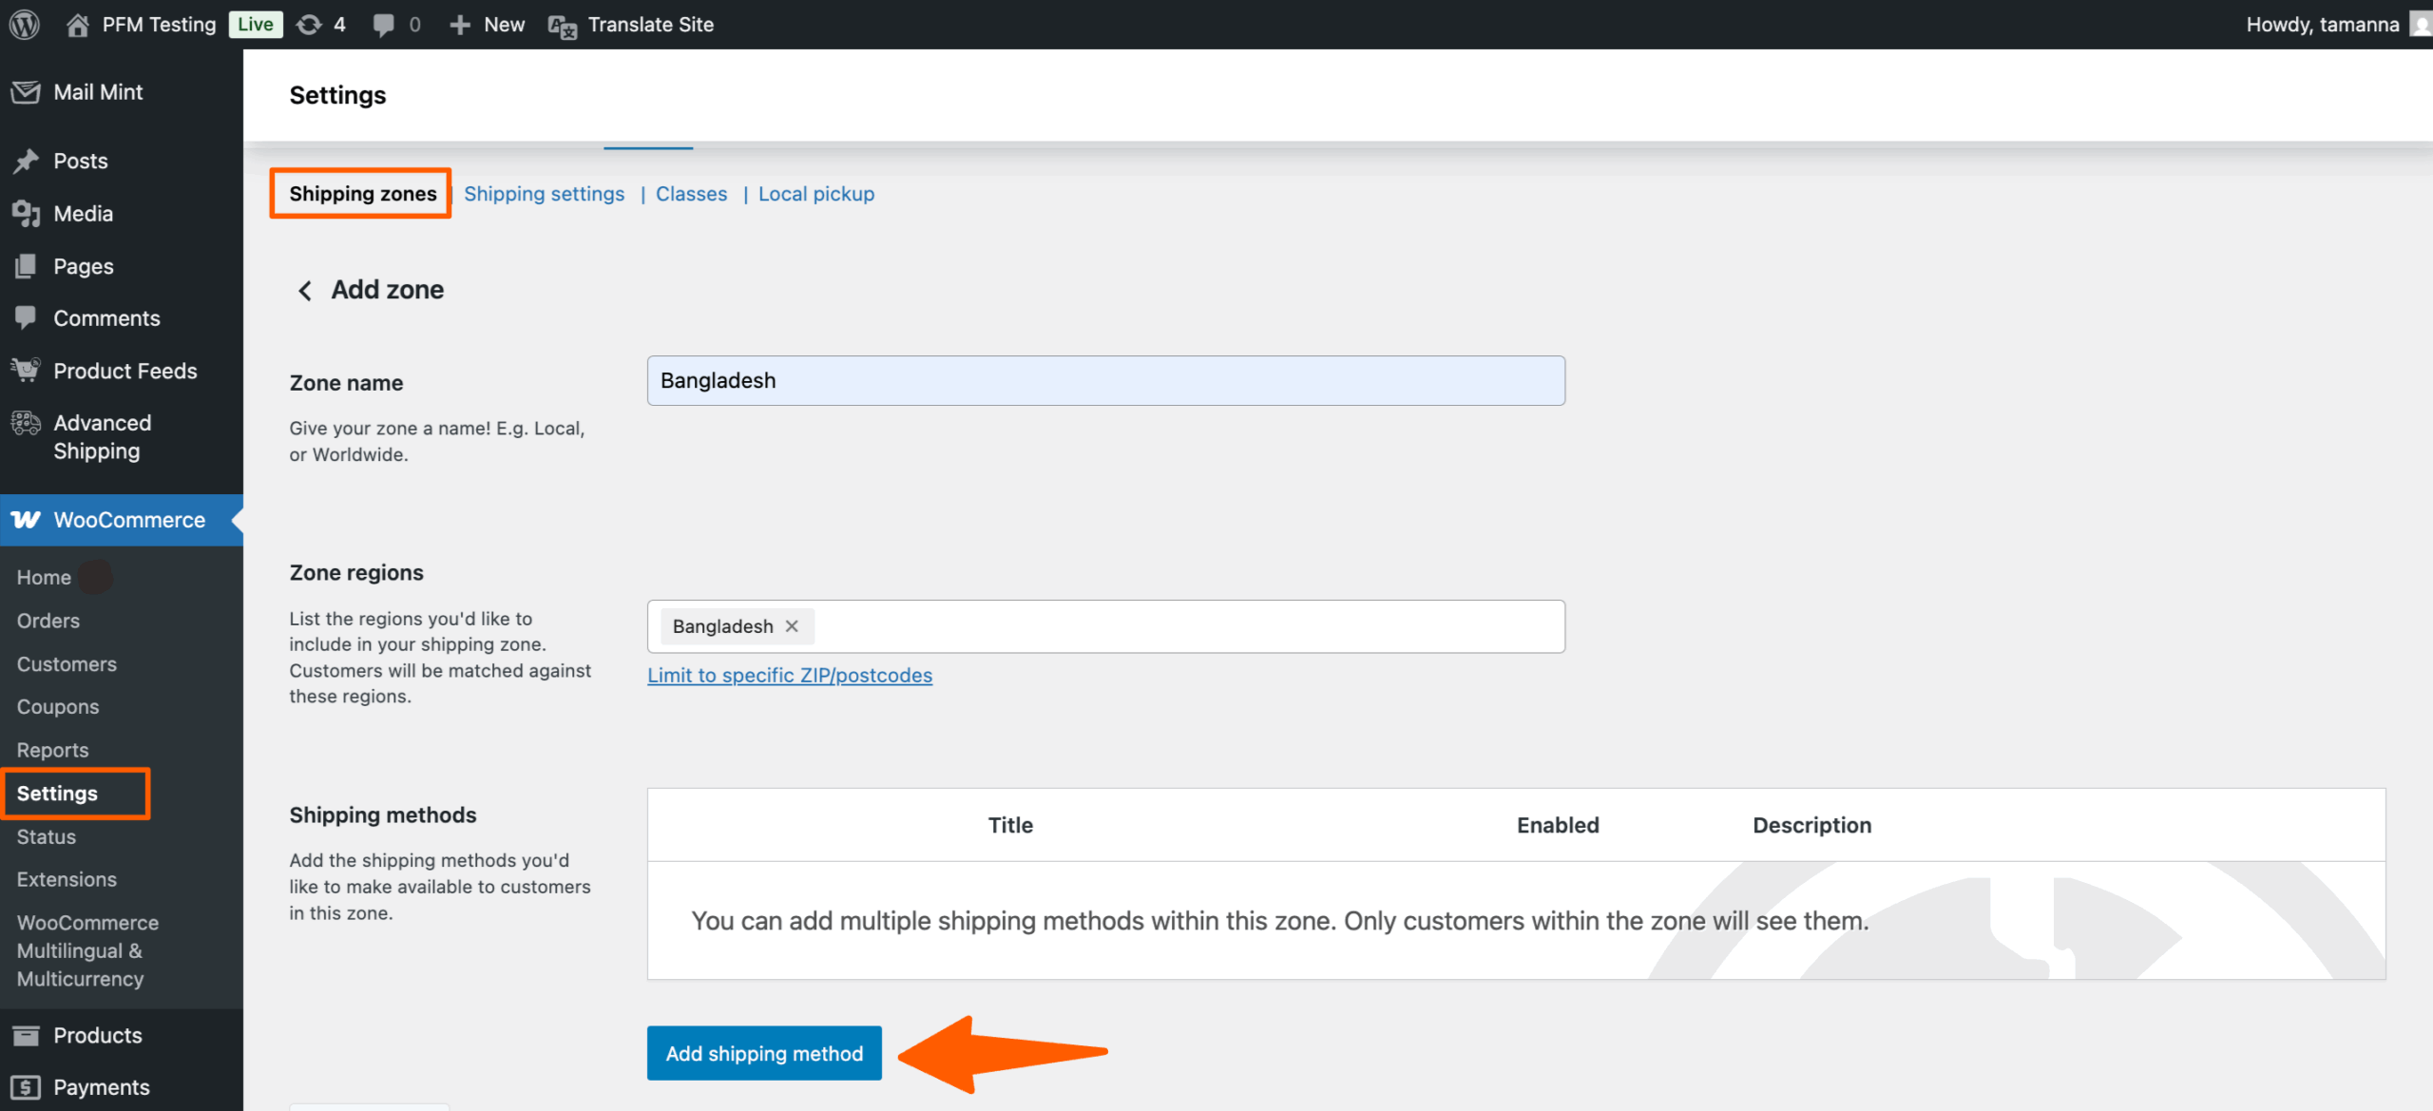Open WooCommerce Reports submenu

click(52, 750)
